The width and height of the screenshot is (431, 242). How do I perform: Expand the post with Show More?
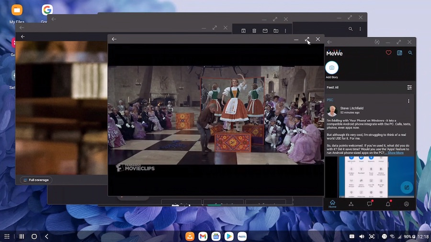pyautogui.click(x=396, y=153)
